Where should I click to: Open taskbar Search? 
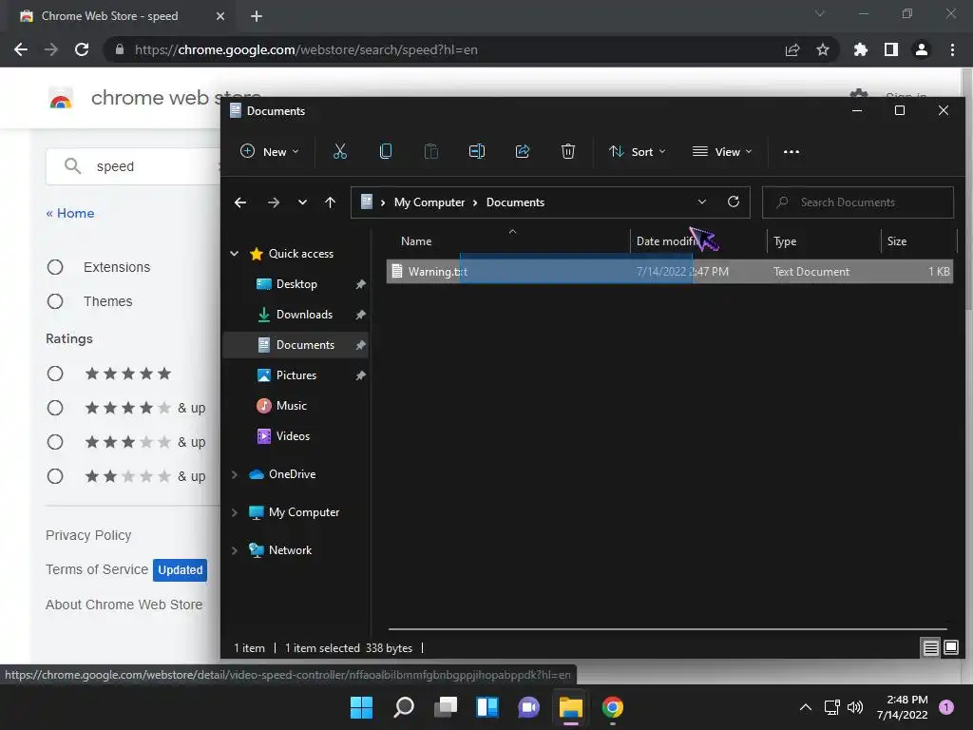[403, 707]
